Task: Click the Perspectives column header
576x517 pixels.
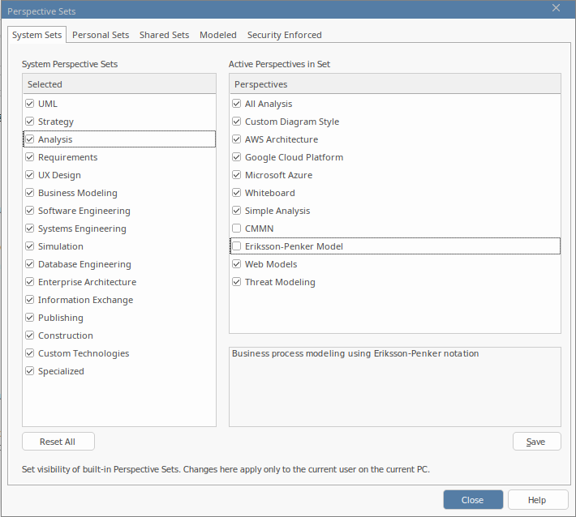Action: click(x=394, y=84)
